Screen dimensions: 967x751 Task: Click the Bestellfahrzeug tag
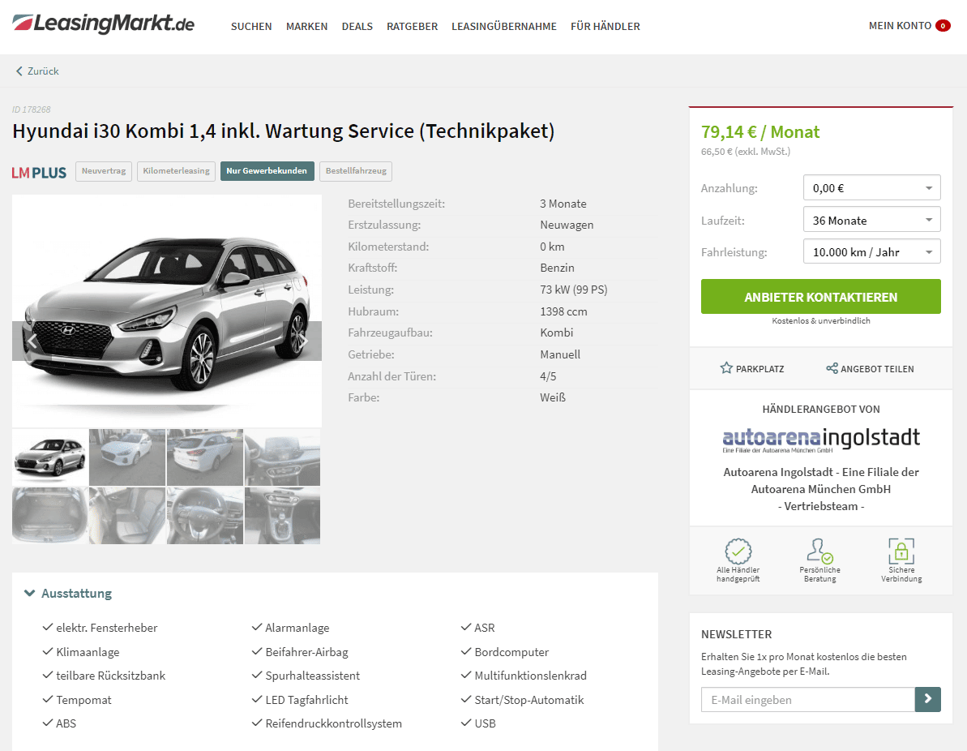tap(356, 171)
